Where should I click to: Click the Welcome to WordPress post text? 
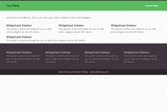(48, 18)
